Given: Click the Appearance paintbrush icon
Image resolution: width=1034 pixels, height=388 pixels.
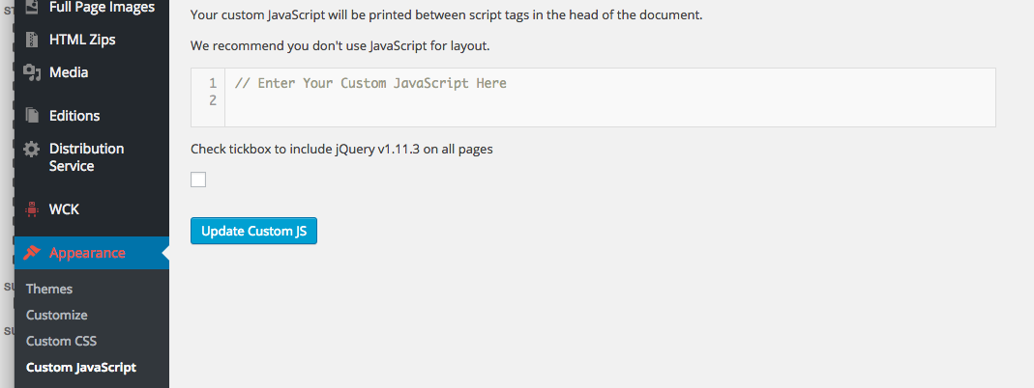Looking at the screenshot, I should [32, 253].
